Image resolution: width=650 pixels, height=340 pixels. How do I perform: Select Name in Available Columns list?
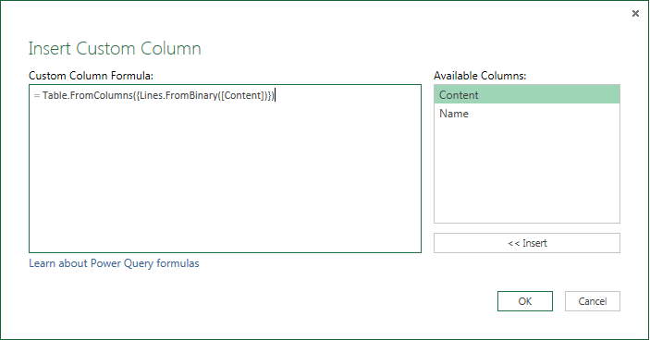527,114
